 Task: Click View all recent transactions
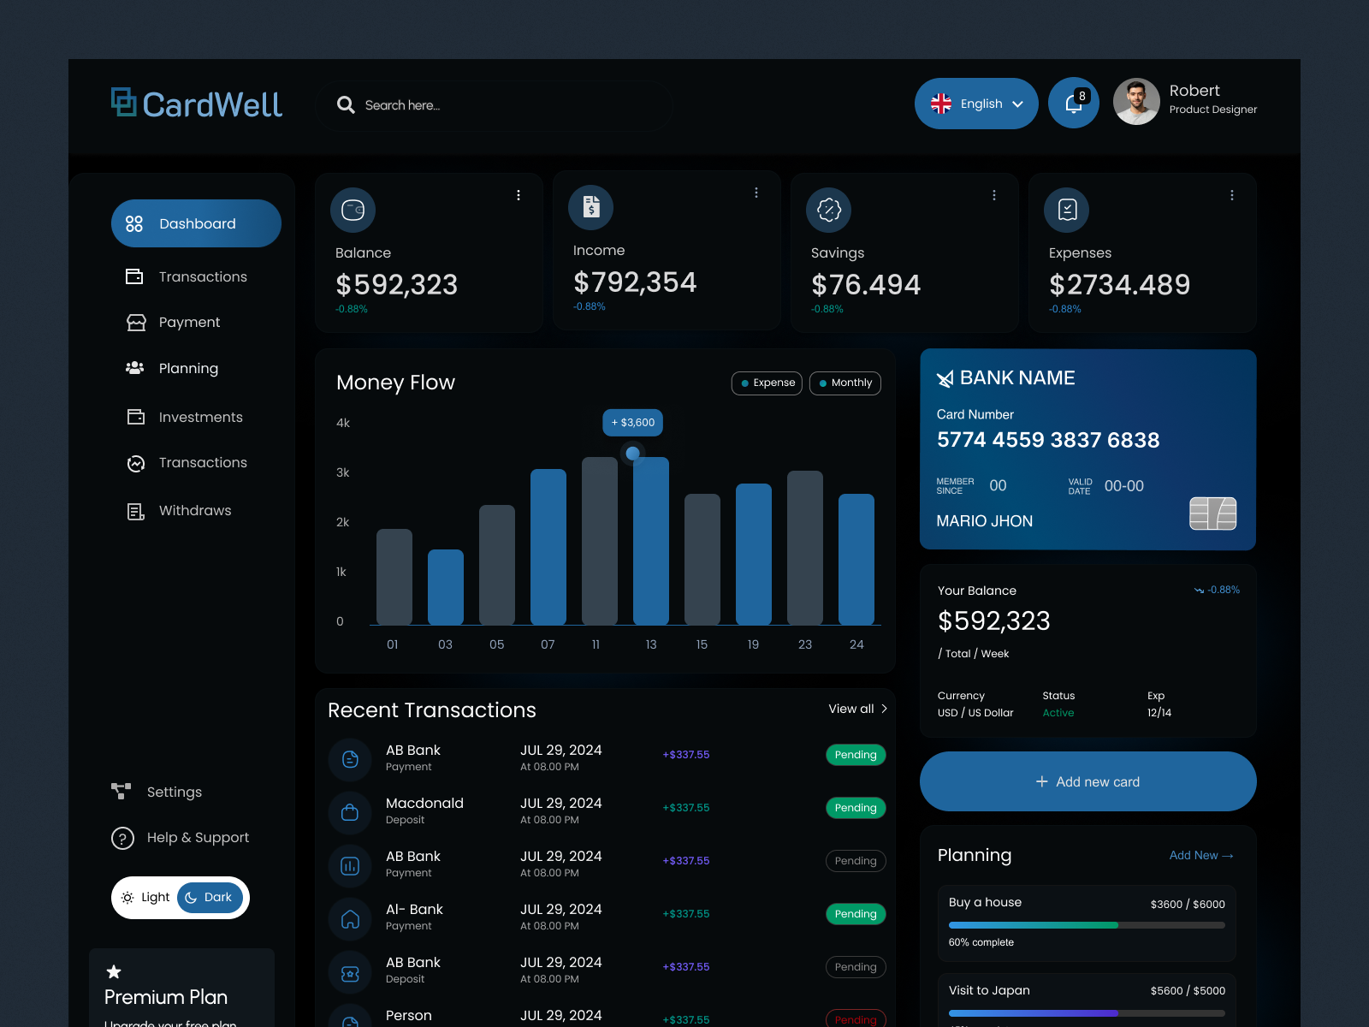tap(852, 709)
